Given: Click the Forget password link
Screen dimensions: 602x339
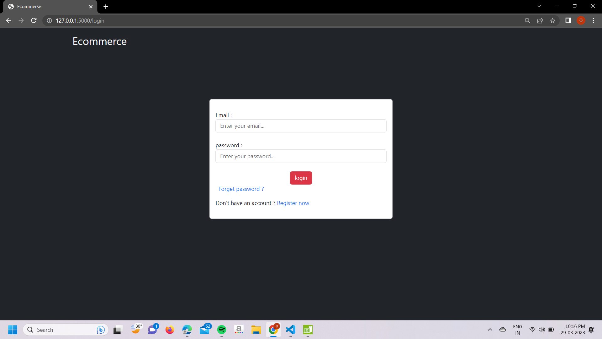Looking at the screenshot, I should 241,189.
